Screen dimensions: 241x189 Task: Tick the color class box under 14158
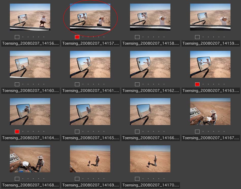137,37
